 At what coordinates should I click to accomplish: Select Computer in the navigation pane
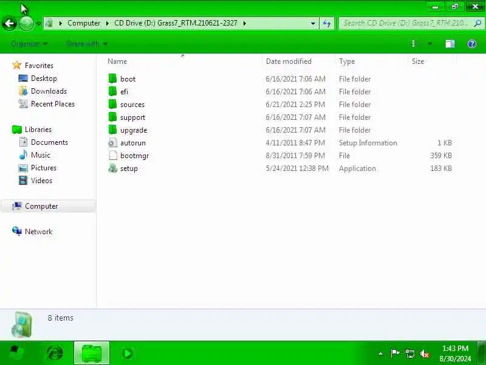[x=48, y=206]
